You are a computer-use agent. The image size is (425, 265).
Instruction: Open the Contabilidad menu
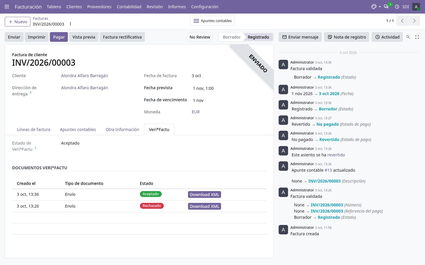(x=129, y=6)
